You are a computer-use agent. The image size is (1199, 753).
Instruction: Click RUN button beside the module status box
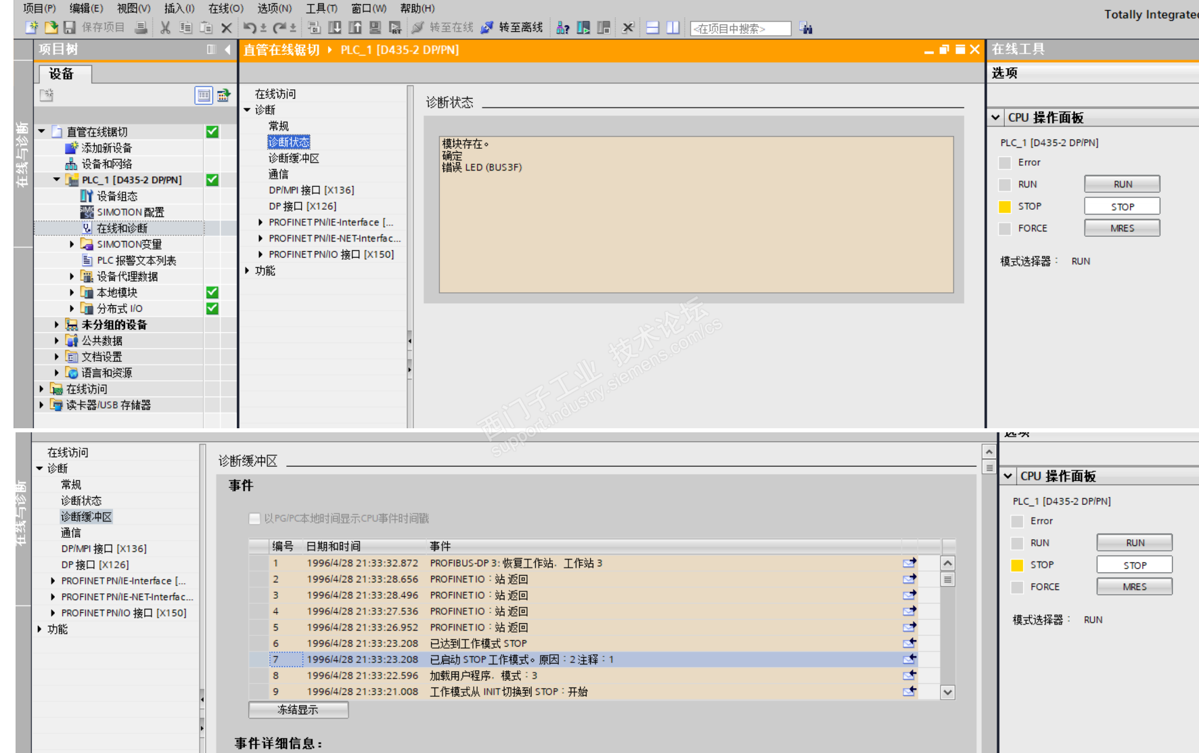1122,184
